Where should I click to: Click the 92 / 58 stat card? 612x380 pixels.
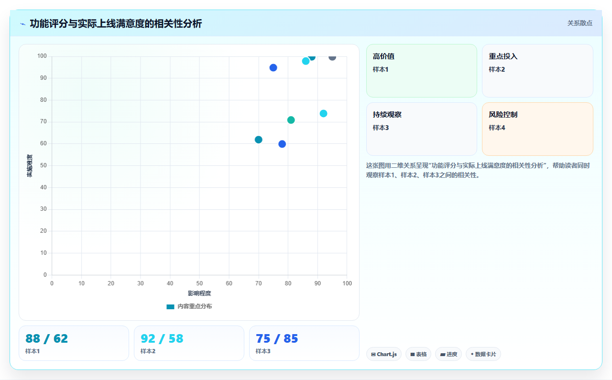click(189, 343)
